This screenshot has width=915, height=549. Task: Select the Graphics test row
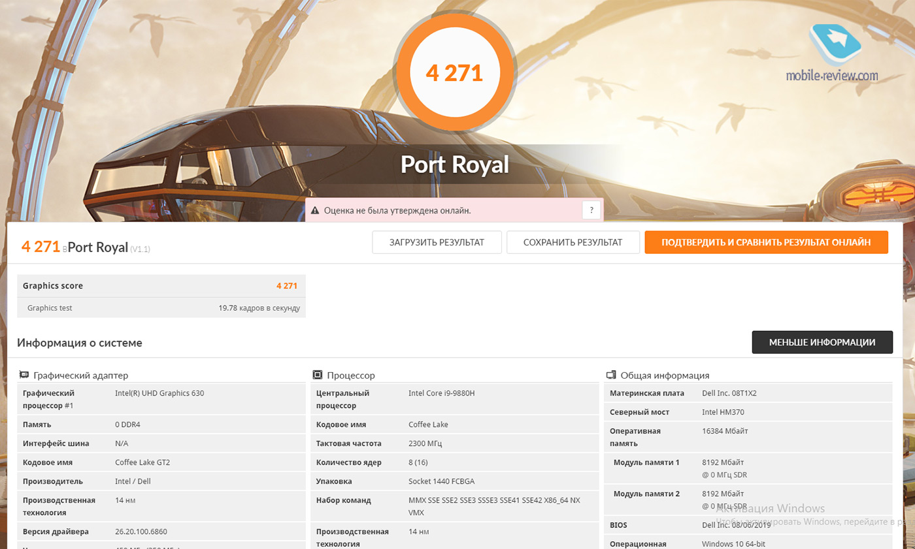[x=161, y=307]
